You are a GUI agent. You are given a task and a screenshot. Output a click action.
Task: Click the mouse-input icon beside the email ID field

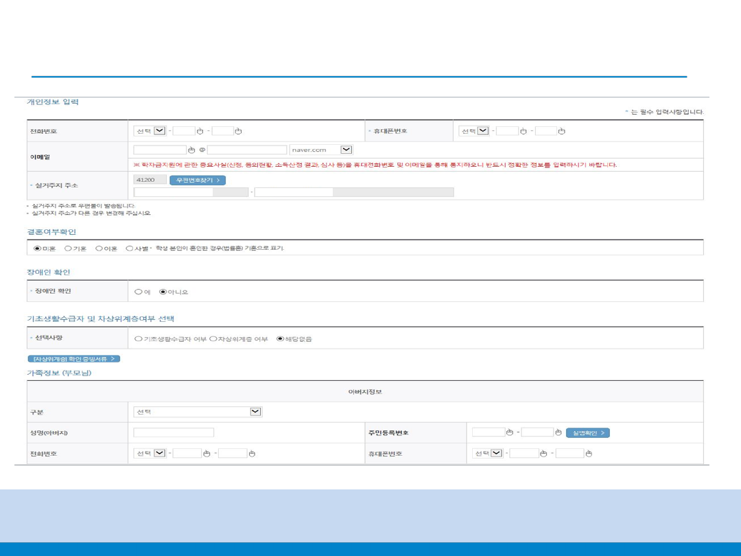[192, 150]
